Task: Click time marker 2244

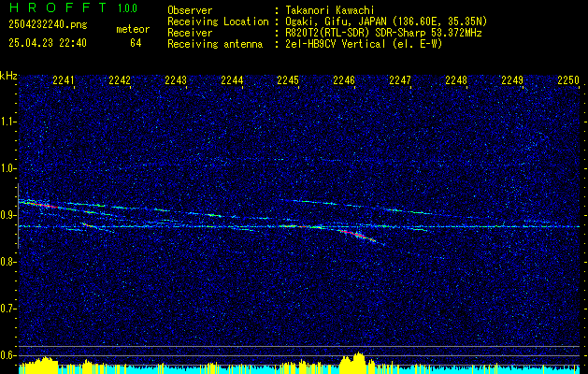Action: click(x=232, y=79)
